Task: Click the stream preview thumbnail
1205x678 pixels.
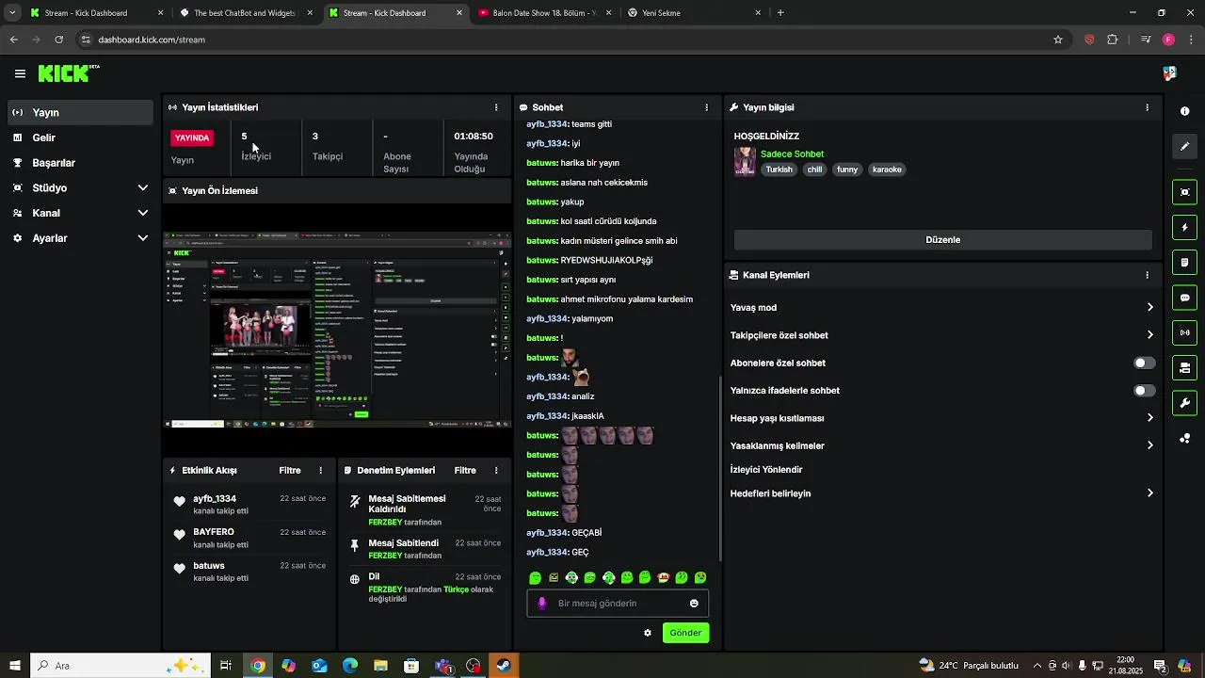Action: coord(337,330)
